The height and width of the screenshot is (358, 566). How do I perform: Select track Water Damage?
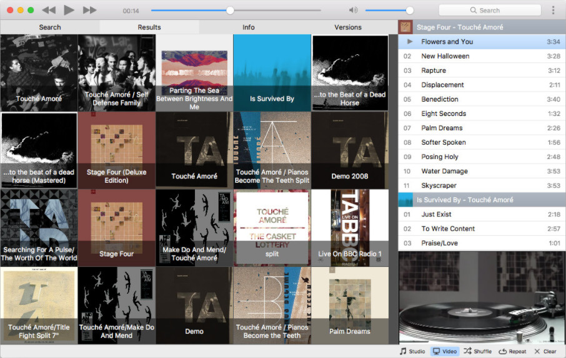(x=482, y=172)
